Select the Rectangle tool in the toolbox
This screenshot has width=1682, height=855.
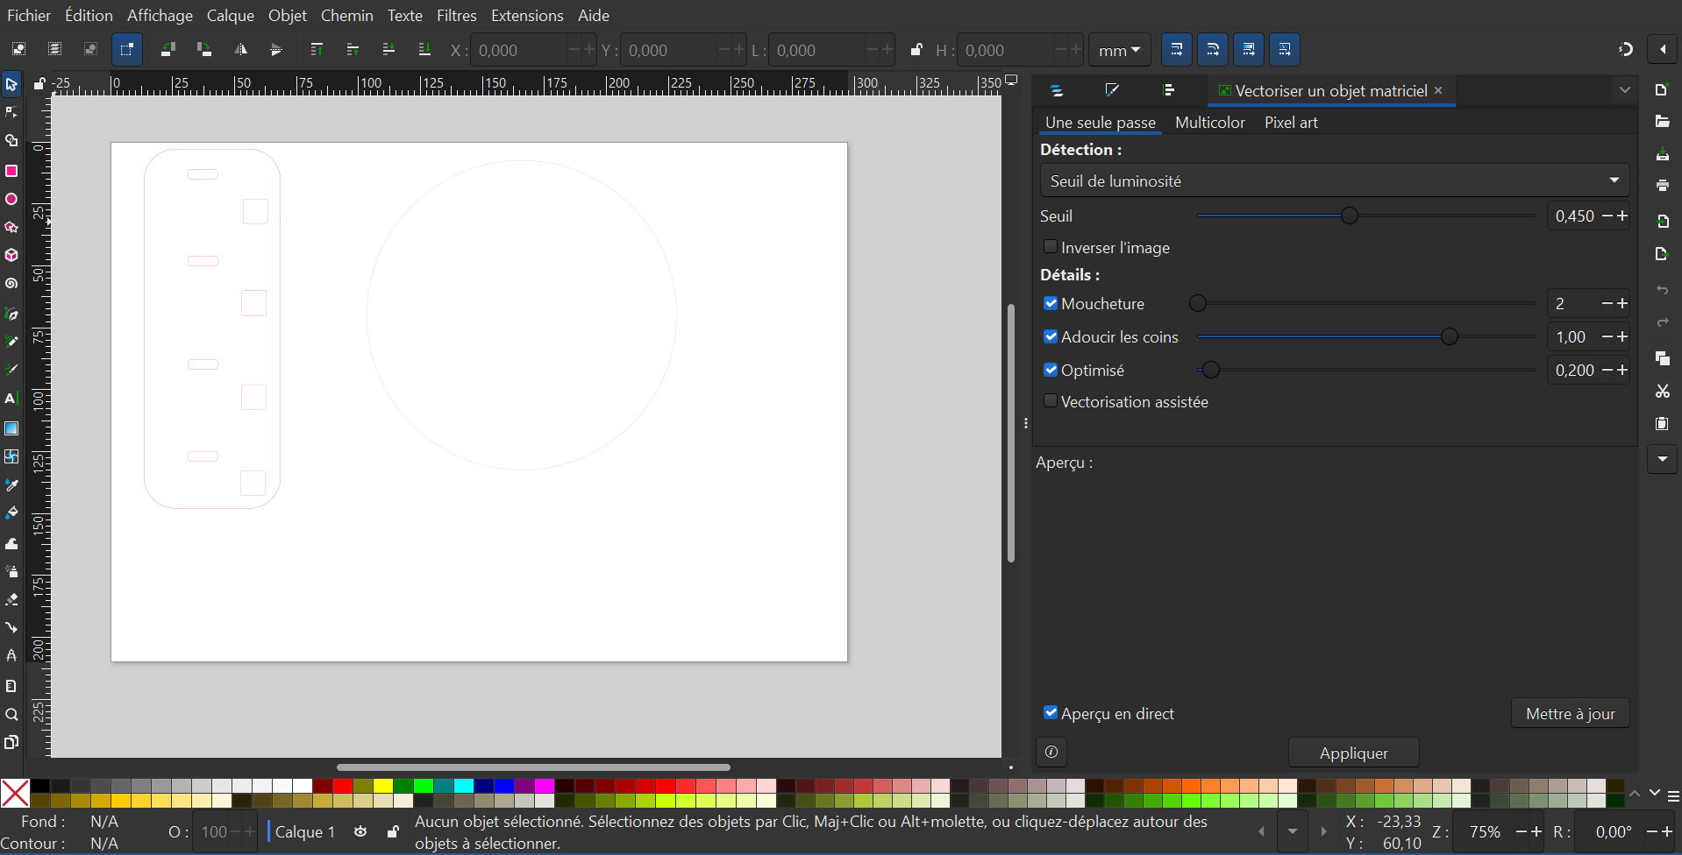pyautogui.click(x=11, y=171)
